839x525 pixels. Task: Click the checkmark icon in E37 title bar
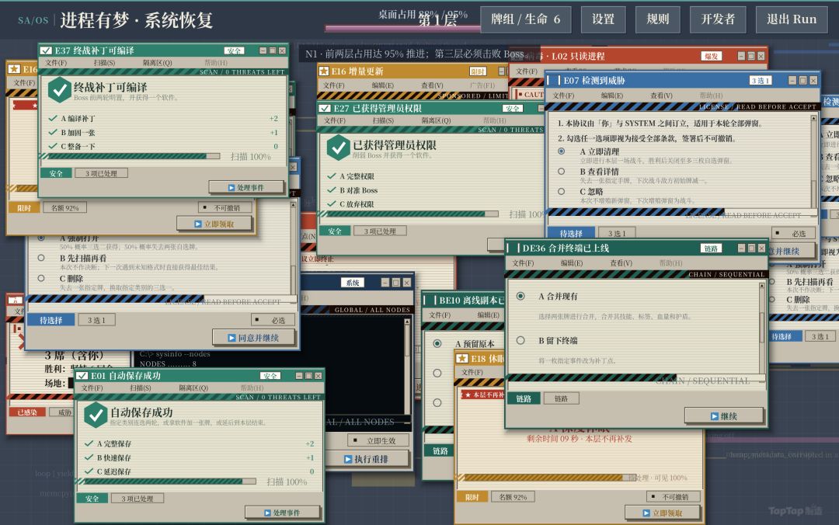[47, 50]
